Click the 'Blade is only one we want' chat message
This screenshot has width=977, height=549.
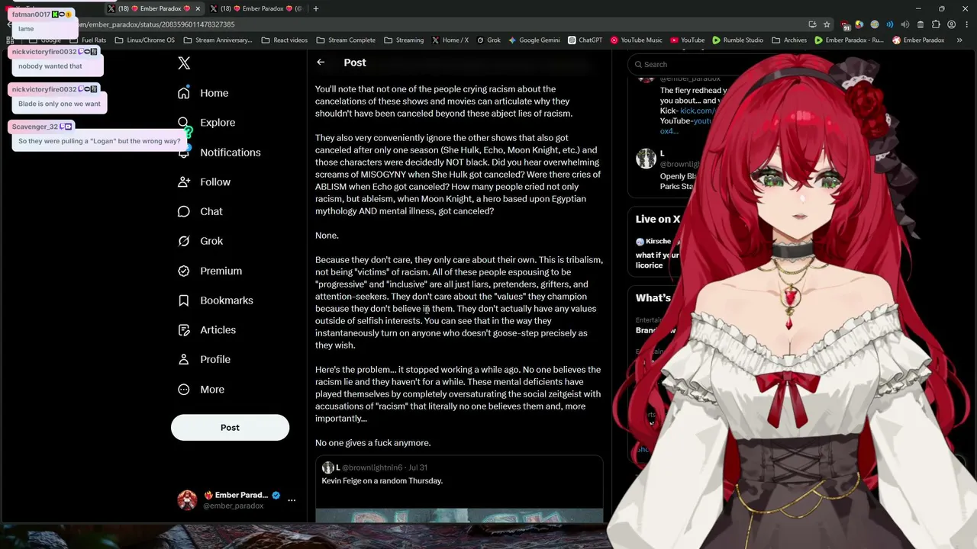pyautogui.click(x=60, y=104)
